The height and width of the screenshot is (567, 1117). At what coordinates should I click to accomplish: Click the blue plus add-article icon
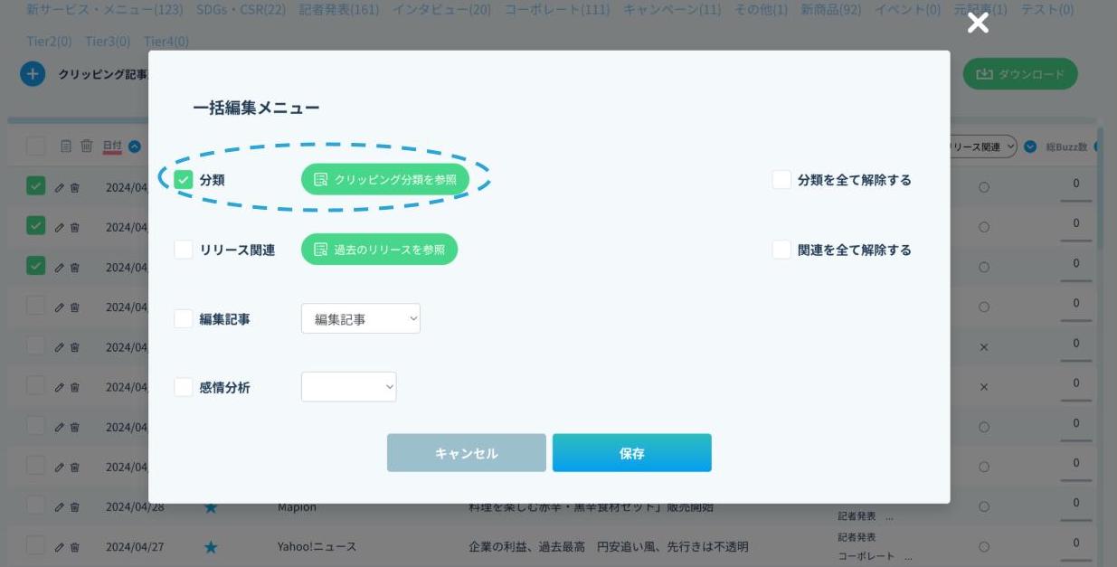(33, 74)
